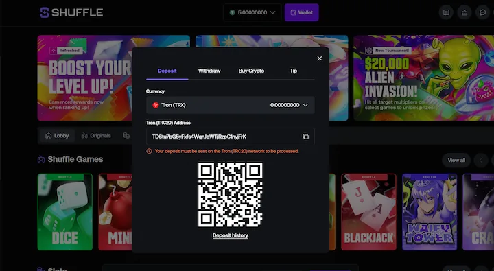The image size is (494, 271).
Task: Click the deposit QR code image
Action: point(231,195)
